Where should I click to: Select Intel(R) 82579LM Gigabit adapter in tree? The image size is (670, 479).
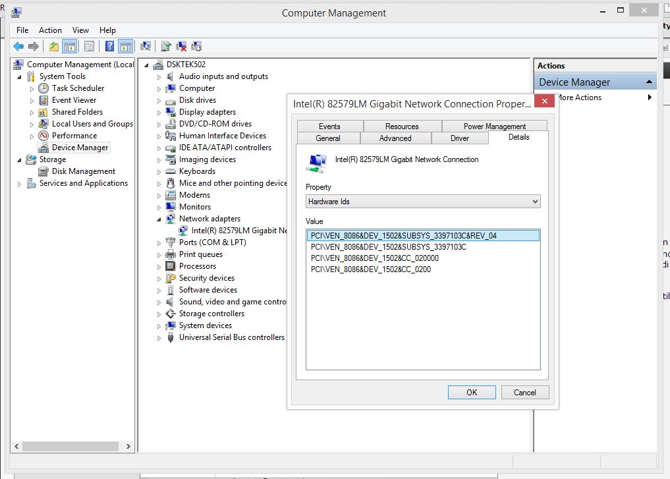[x=239, y=231]
